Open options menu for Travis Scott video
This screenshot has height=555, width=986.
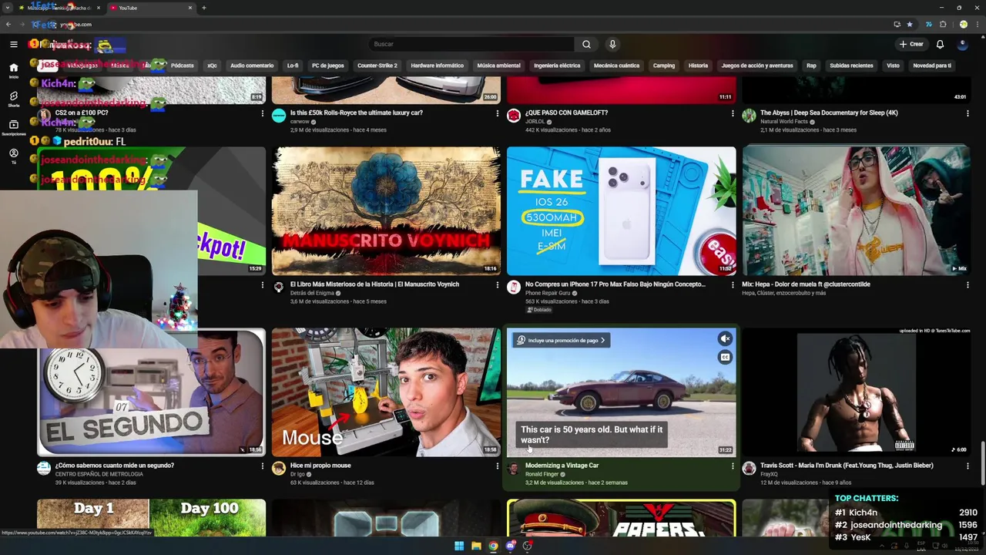968,466
